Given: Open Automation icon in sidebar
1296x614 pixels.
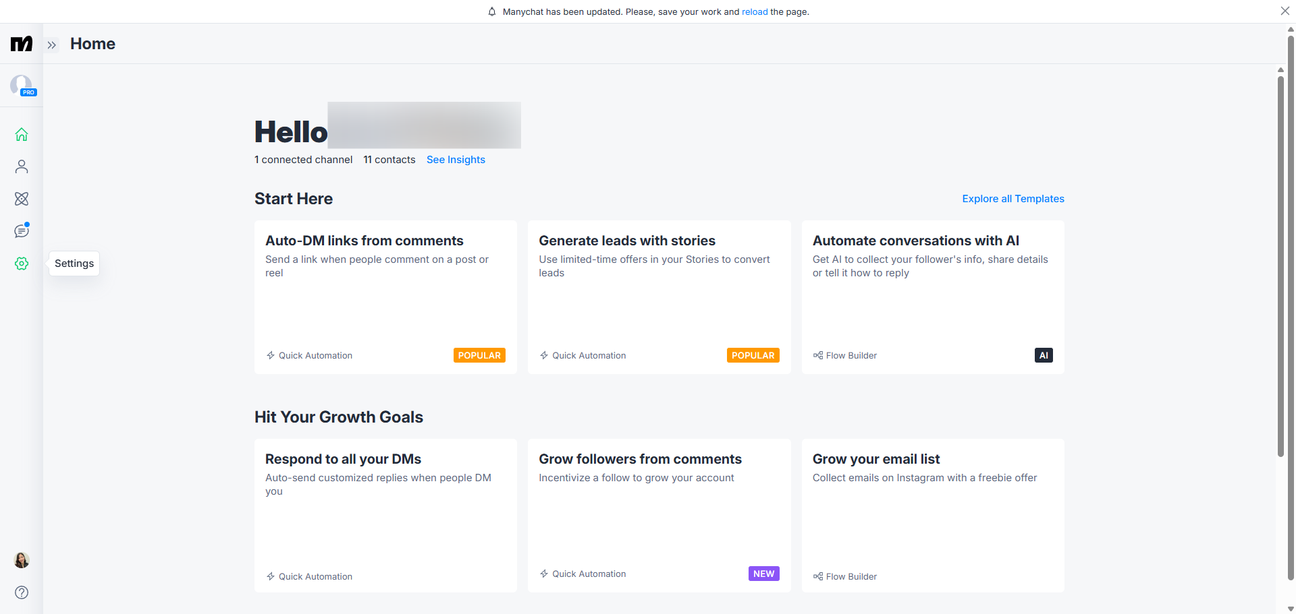Looking at the screenshot, I should pyautogui.click(x=22, y=199).
